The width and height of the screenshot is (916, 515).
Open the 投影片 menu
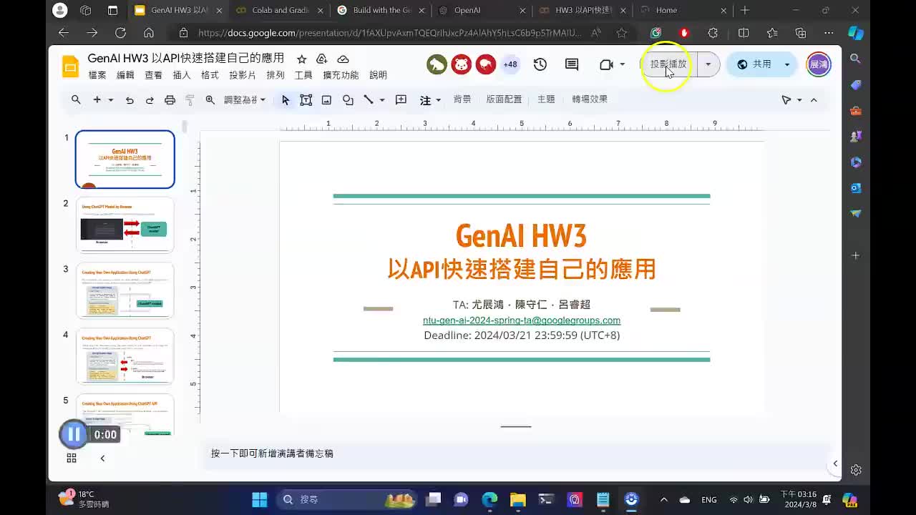click(243, 75)
